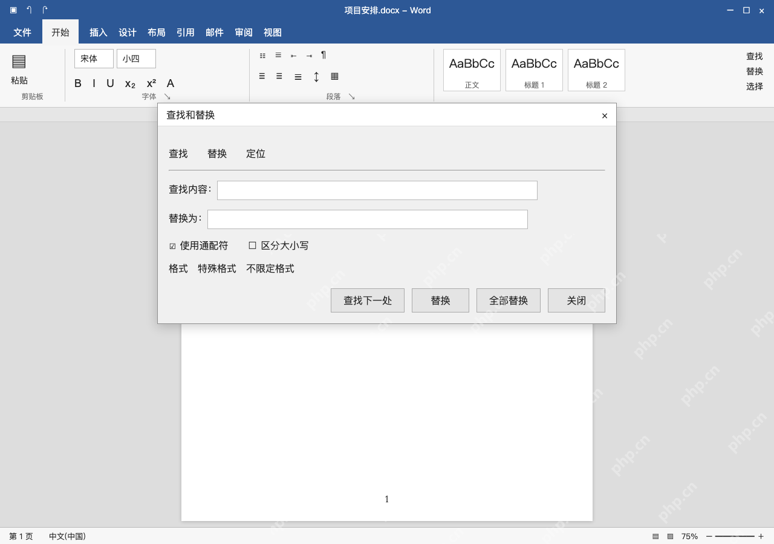Apply superscript formatting
774x544 pixels.
pos(151,83)
